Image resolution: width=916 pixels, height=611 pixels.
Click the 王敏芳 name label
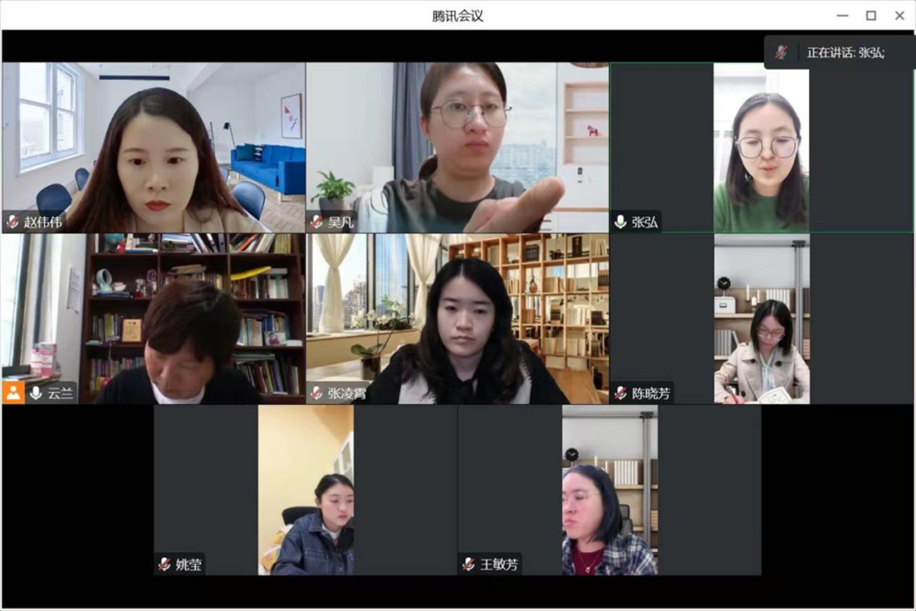pos(499,564)
